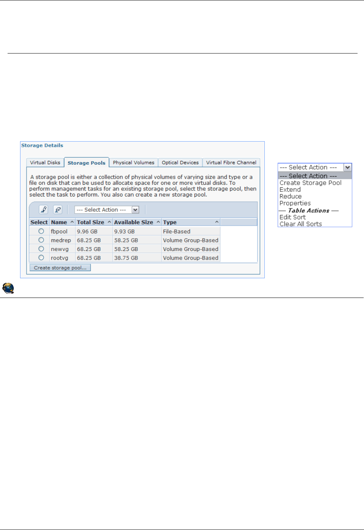
Task: Switch to the Storage Pools tab
Action: [x=86, y=162]
